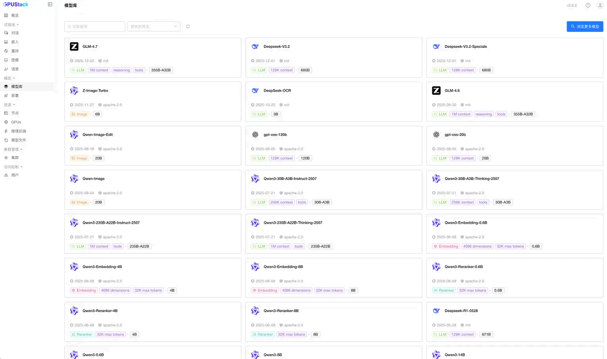The height and width of the screenshot is (359, 607).
Task: Click the v2.0.2 version label
Action: 572,6
